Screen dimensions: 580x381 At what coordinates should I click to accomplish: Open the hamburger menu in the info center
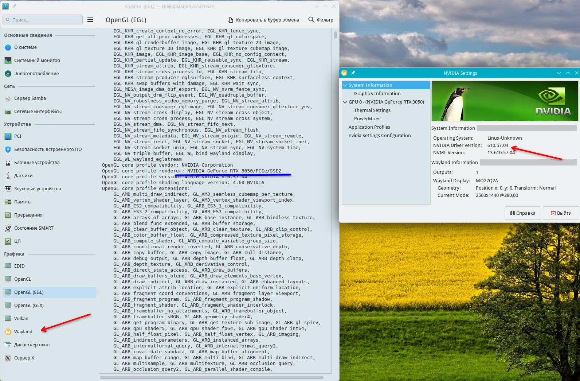point(90,20)
